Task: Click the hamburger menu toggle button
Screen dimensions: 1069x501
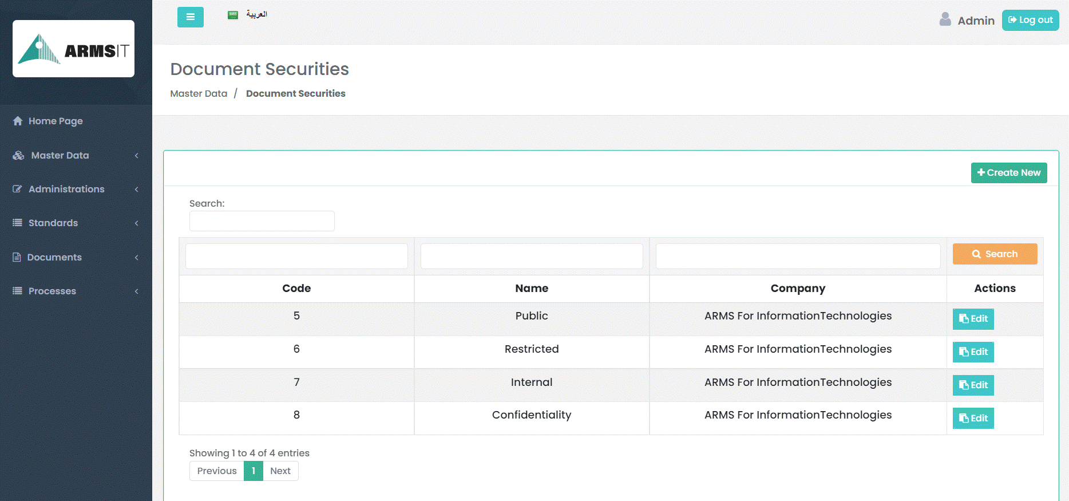Action: (x=190, y=17)
